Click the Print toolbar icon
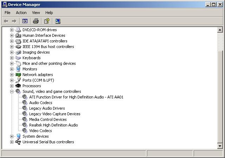Viewport: 225px width, 158px height. pyautogui.click(x=36, y=21)
